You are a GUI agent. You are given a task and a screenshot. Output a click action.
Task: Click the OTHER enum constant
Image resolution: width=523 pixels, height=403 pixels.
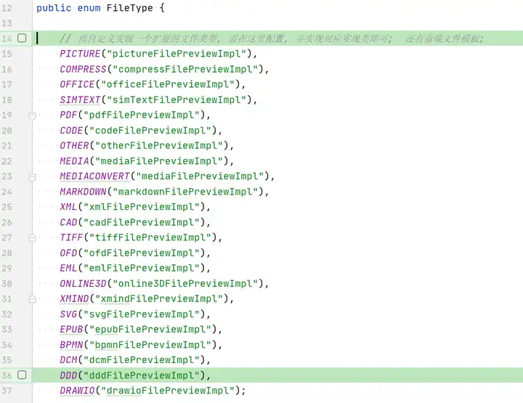coord(74,146)
